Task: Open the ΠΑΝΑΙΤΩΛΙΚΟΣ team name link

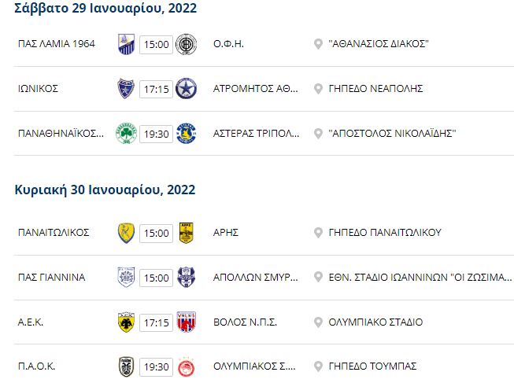Action: pos(54,233)
